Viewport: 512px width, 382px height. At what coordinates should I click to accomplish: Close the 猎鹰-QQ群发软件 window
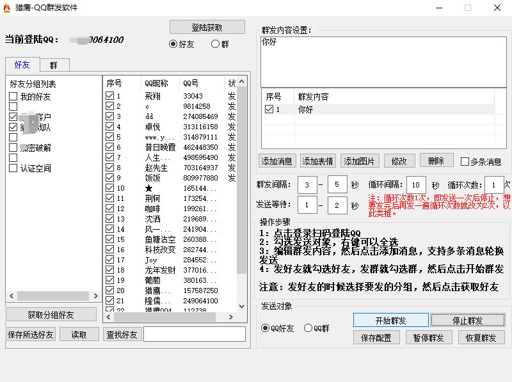pos(497,8)
